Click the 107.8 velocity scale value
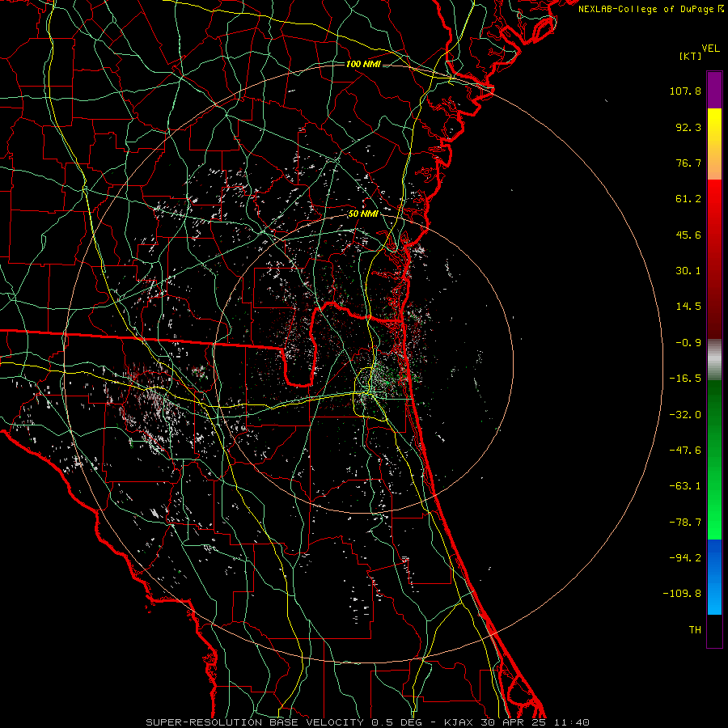 [685, 91]
